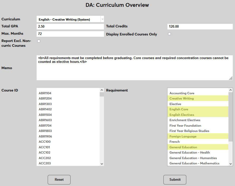Viewport: 235px width, 186px height.
Task: Check Report Excl. Non-curric Courses box
Action: (39, 41)
